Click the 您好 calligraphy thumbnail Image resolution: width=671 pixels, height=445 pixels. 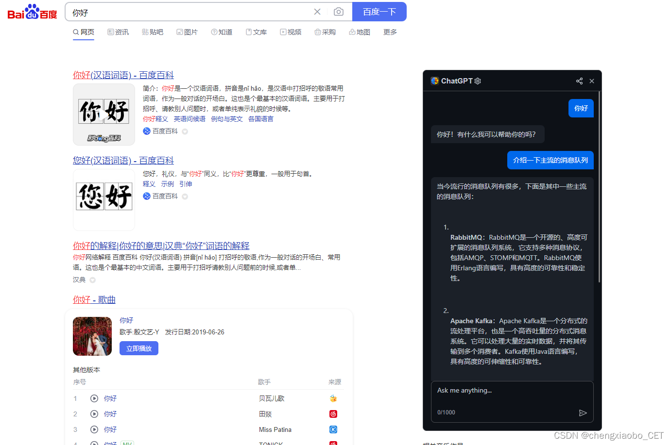pos(104,200)
